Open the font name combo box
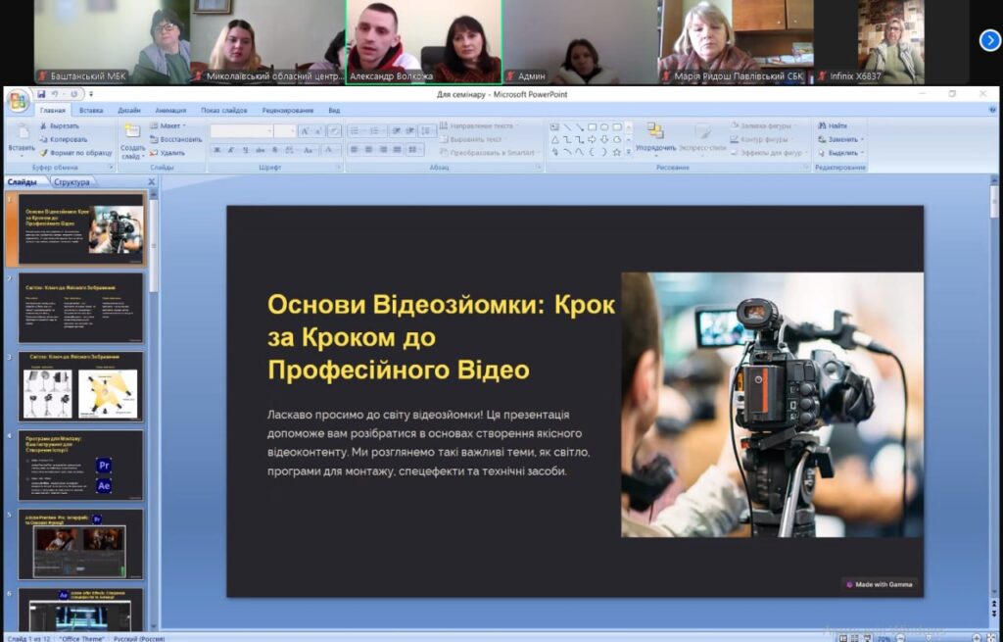 (241, 130)
